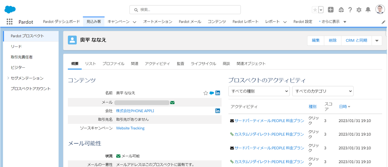The height and width of the screenshot is (167, 388).
Task: Click the pencil edit navigation icon
Action: (383, 22)
